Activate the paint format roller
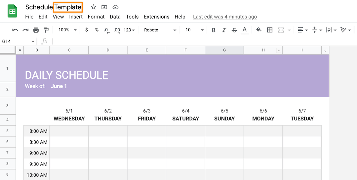Viewport: 357px width, 180px height. [46, 30]
